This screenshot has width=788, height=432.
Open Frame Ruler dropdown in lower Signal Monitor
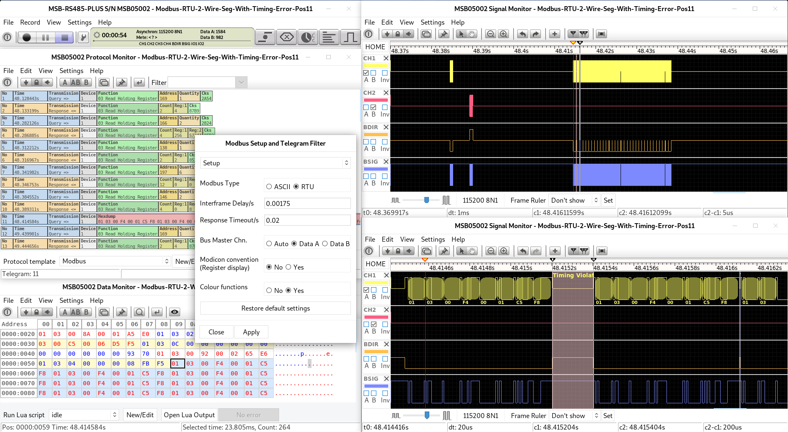(x=575, y=416)
